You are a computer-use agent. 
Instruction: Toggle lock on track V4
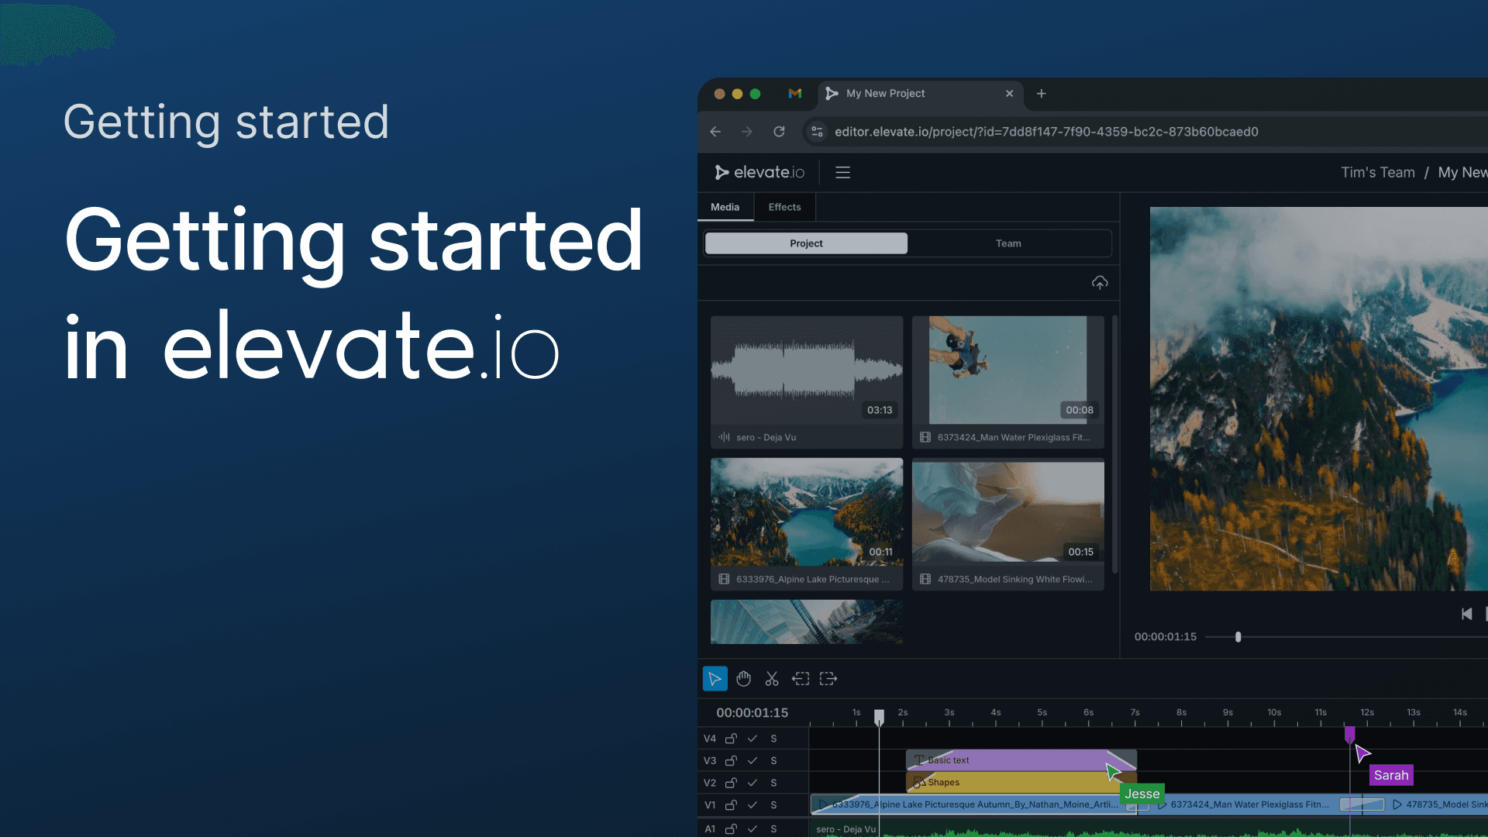[x=731, y=739]
